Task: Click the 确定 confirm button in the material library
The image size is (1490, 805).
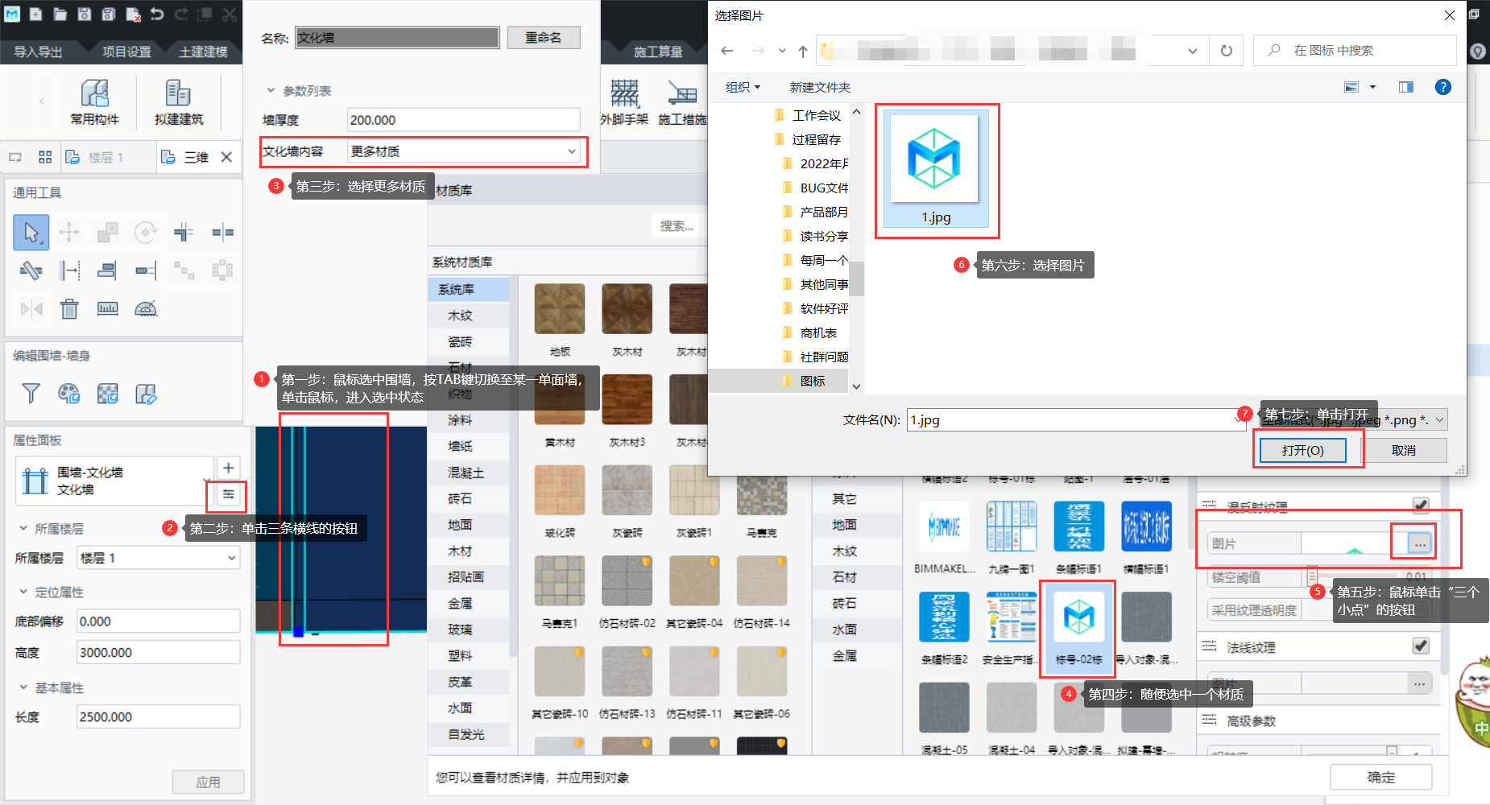Action: coord(1380,777)
